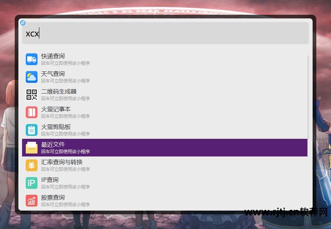Viewport: 331px width, 229px height.
Task: Click the weather icon beside 天气查询
Action: click(x=31, y=77)
